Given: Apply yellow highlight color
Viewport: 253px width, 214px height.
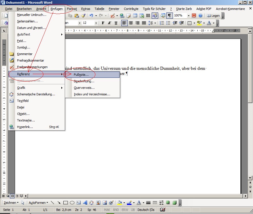Looking at the screenshot, I should (x=199, y=23).
